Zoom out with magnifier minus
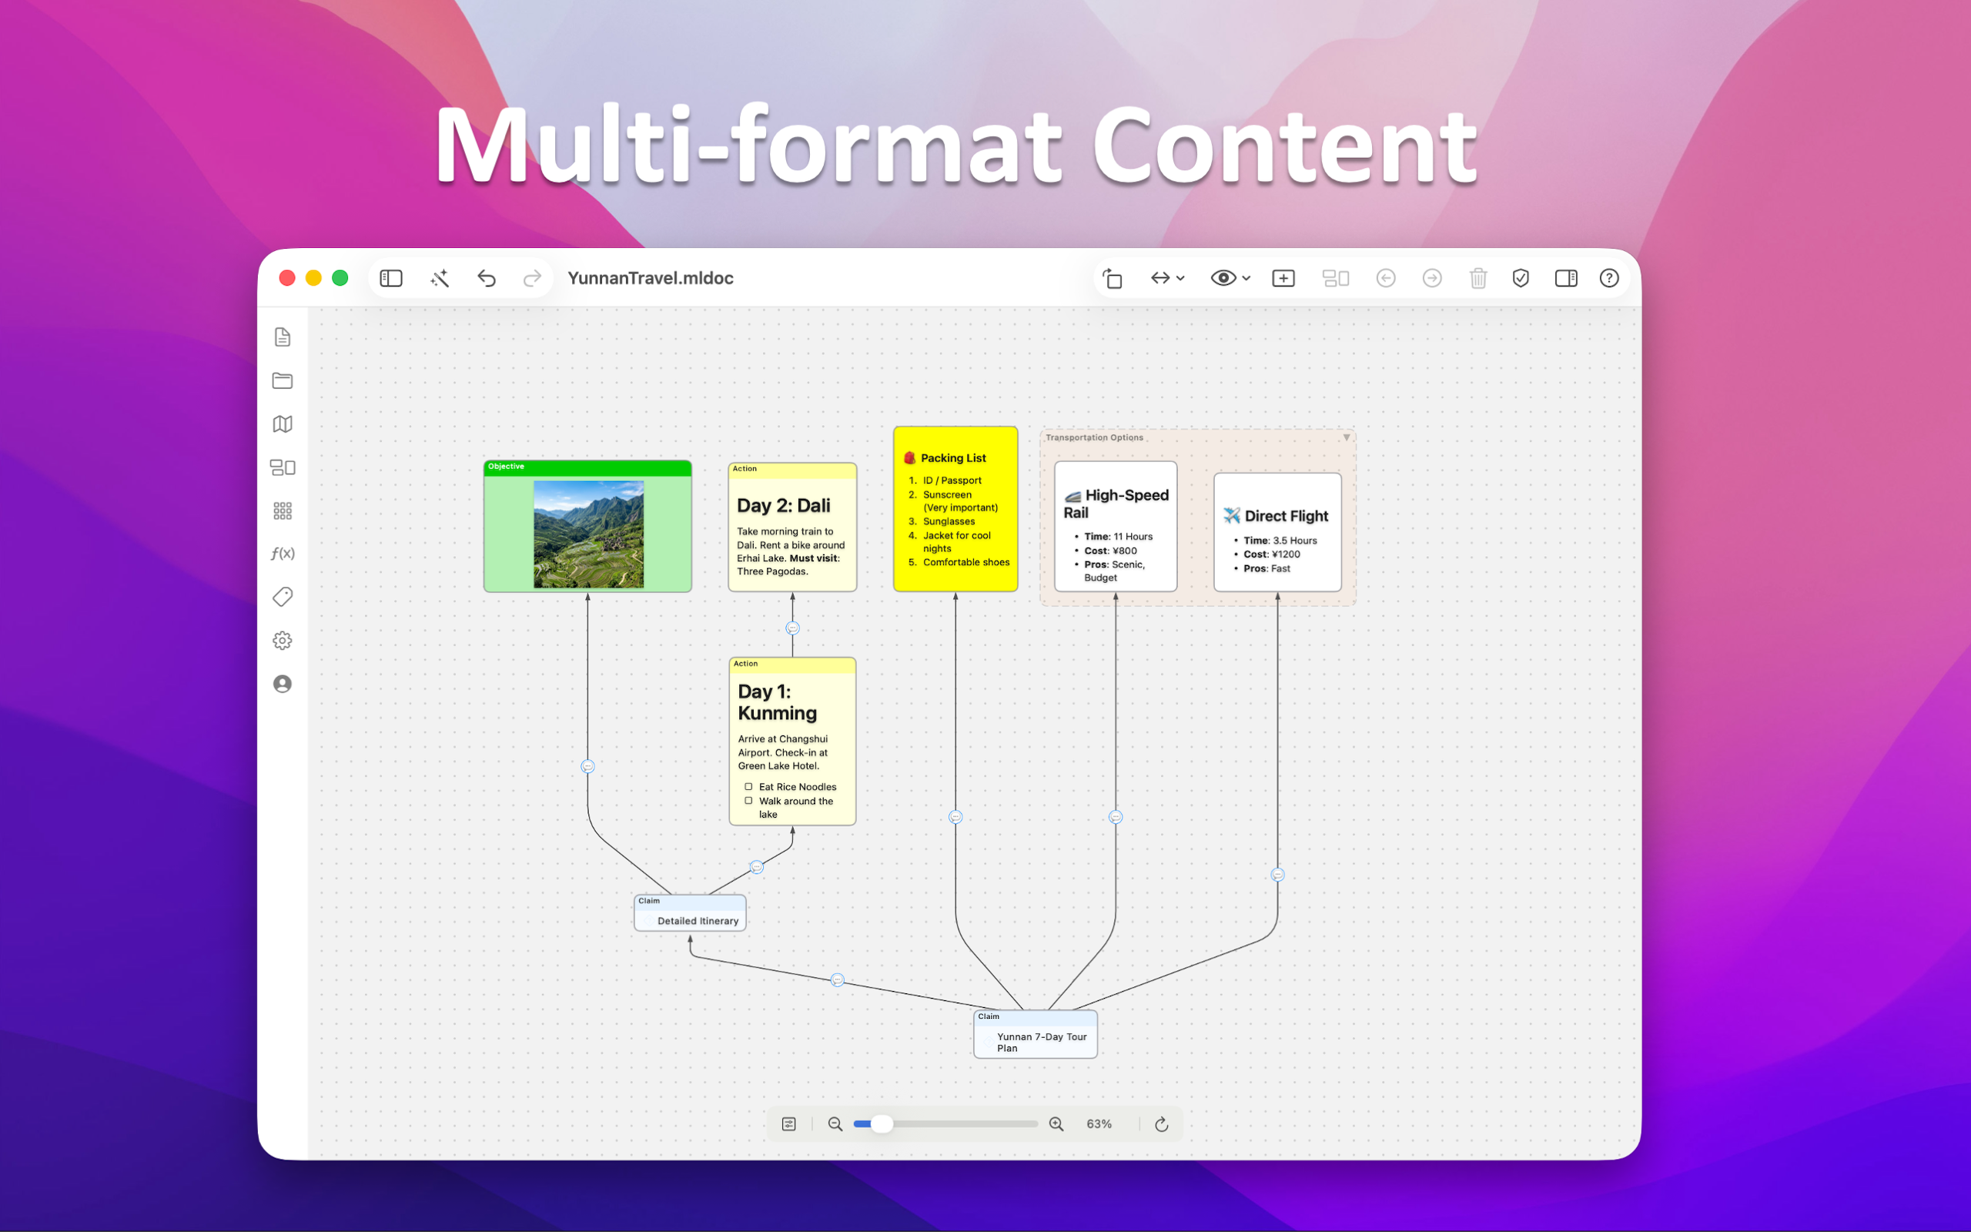 tap(835, 1123)
